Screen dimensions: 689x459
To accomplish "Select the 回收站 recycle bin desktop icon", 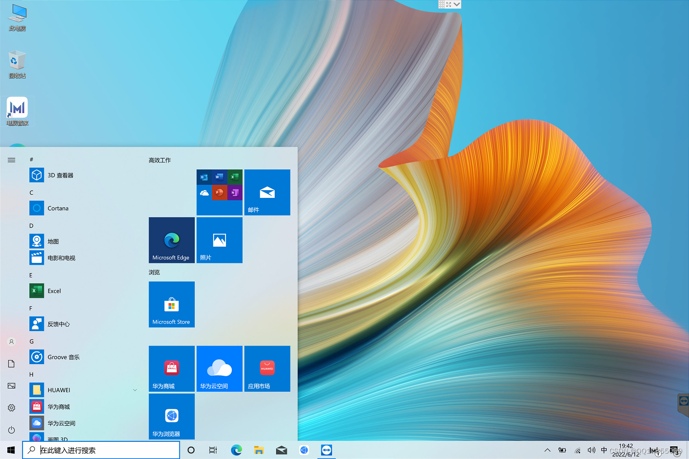I will [x=17, y=64].
